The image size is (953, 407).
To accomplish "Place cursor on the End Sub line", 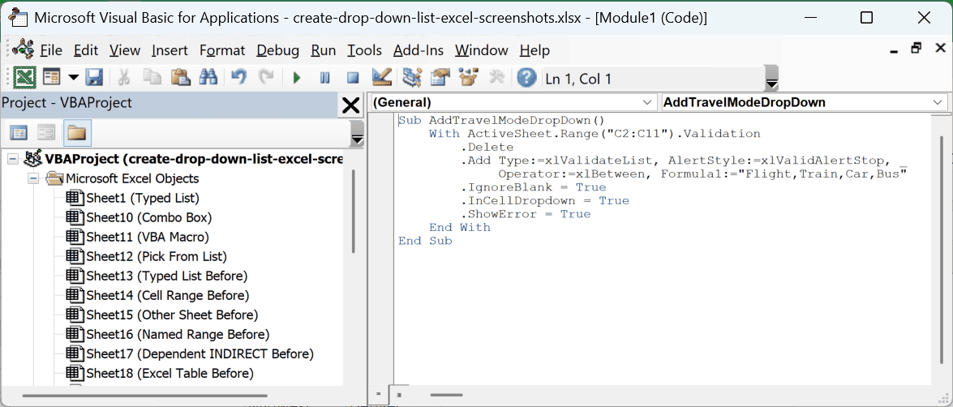I will pyautogui.click(x=426, y=241).
